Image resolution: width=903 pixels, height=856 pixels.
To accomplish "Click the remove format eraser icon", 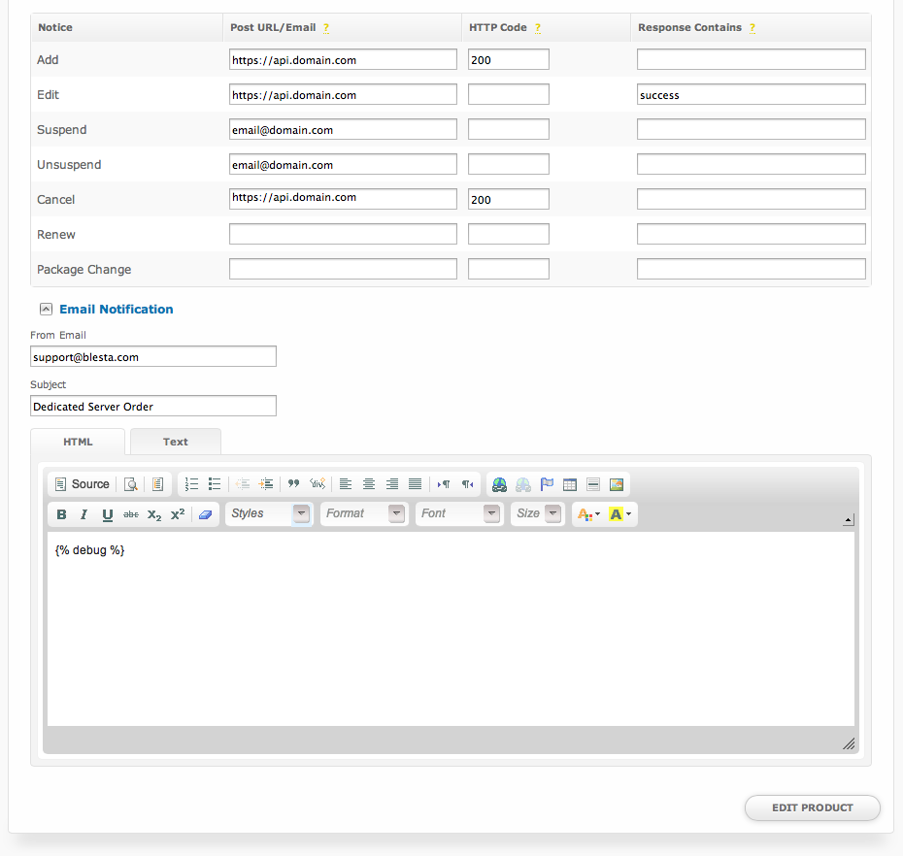I will tap(205, 514).
